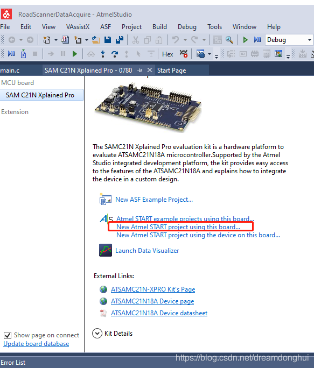Viewport: 314px width, 368px height.
Task: Click the Data Visualizer toolbar icon
Action: (278, 54)
